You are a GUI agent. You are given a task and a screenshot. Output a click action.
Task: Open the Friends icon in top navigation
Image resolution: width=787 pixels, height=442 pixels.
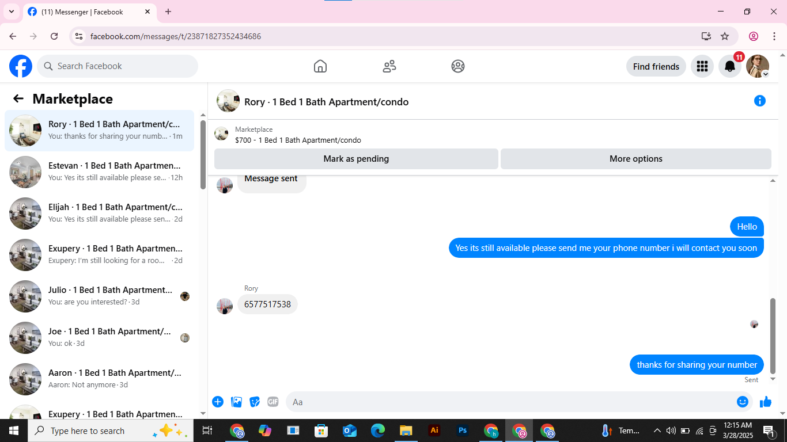click(389, 66)
